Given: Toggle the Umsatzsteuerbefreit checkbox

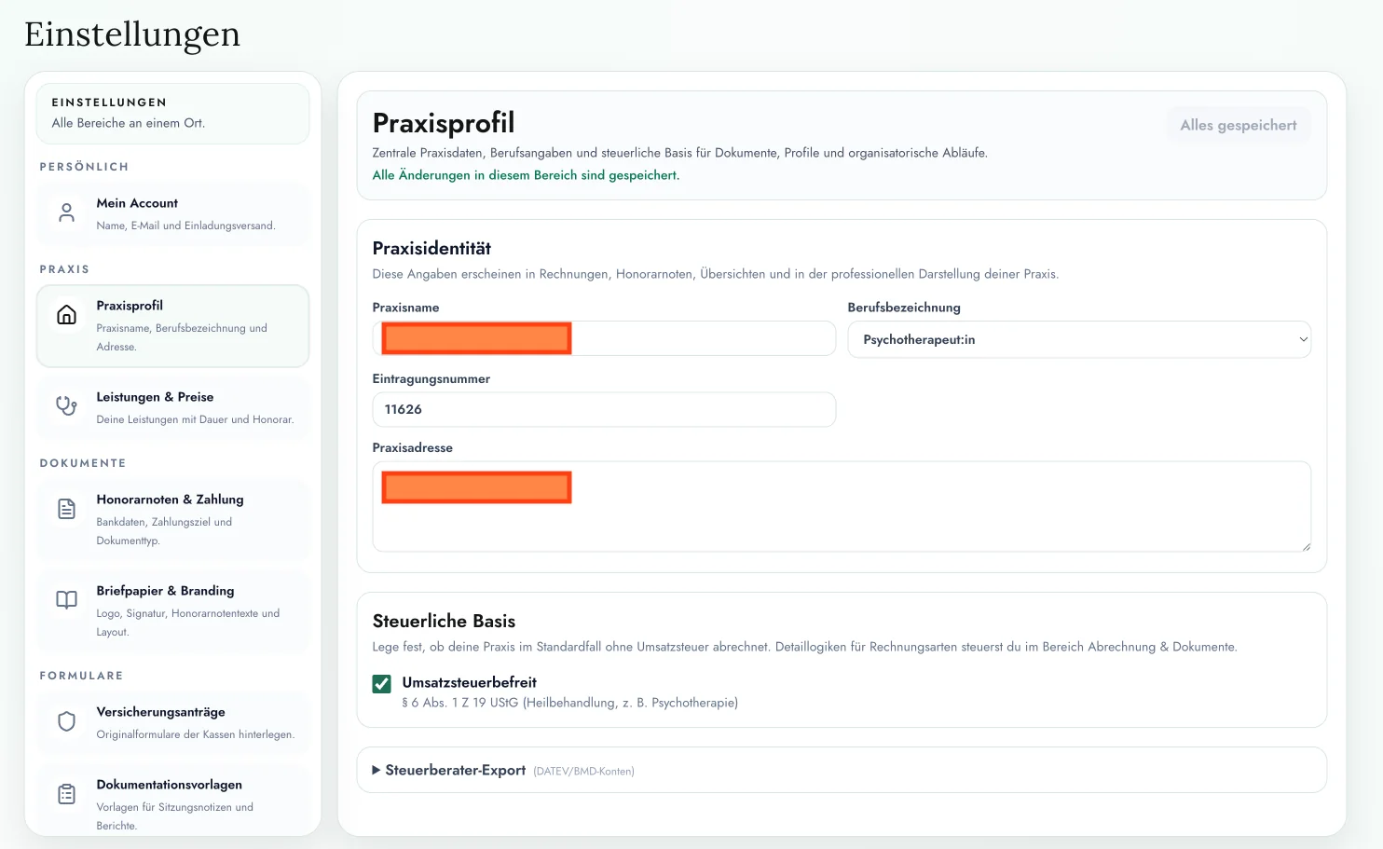Looking at the screenshot, I should point(382,684).
